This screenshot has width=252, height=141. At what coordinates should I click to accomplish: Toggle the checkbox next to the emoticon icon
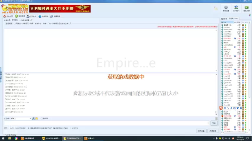click(42, 119)
